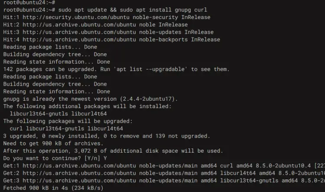Click the Get:2 libcurl4t64 download URL
This screenshot has width=325, height=192.
[79, 173]
